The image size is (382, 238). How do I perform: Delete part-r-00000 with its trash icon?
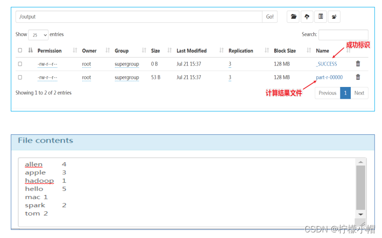pos(358,77)
